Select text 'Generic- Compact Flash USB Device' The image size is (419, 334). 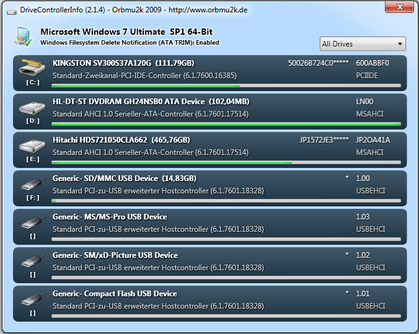click(x=115, y=294)
